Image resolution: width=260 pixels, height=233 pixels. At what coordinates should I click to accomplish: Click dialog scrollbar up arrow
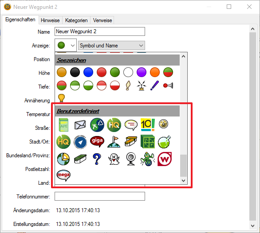tap(252, 29)
